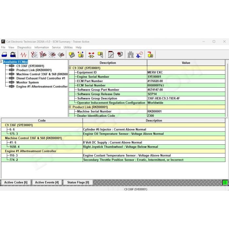Click the summary pane vertical scrollbar
Viewport: 229px width, 229px height.
click(x=227, y=88)
